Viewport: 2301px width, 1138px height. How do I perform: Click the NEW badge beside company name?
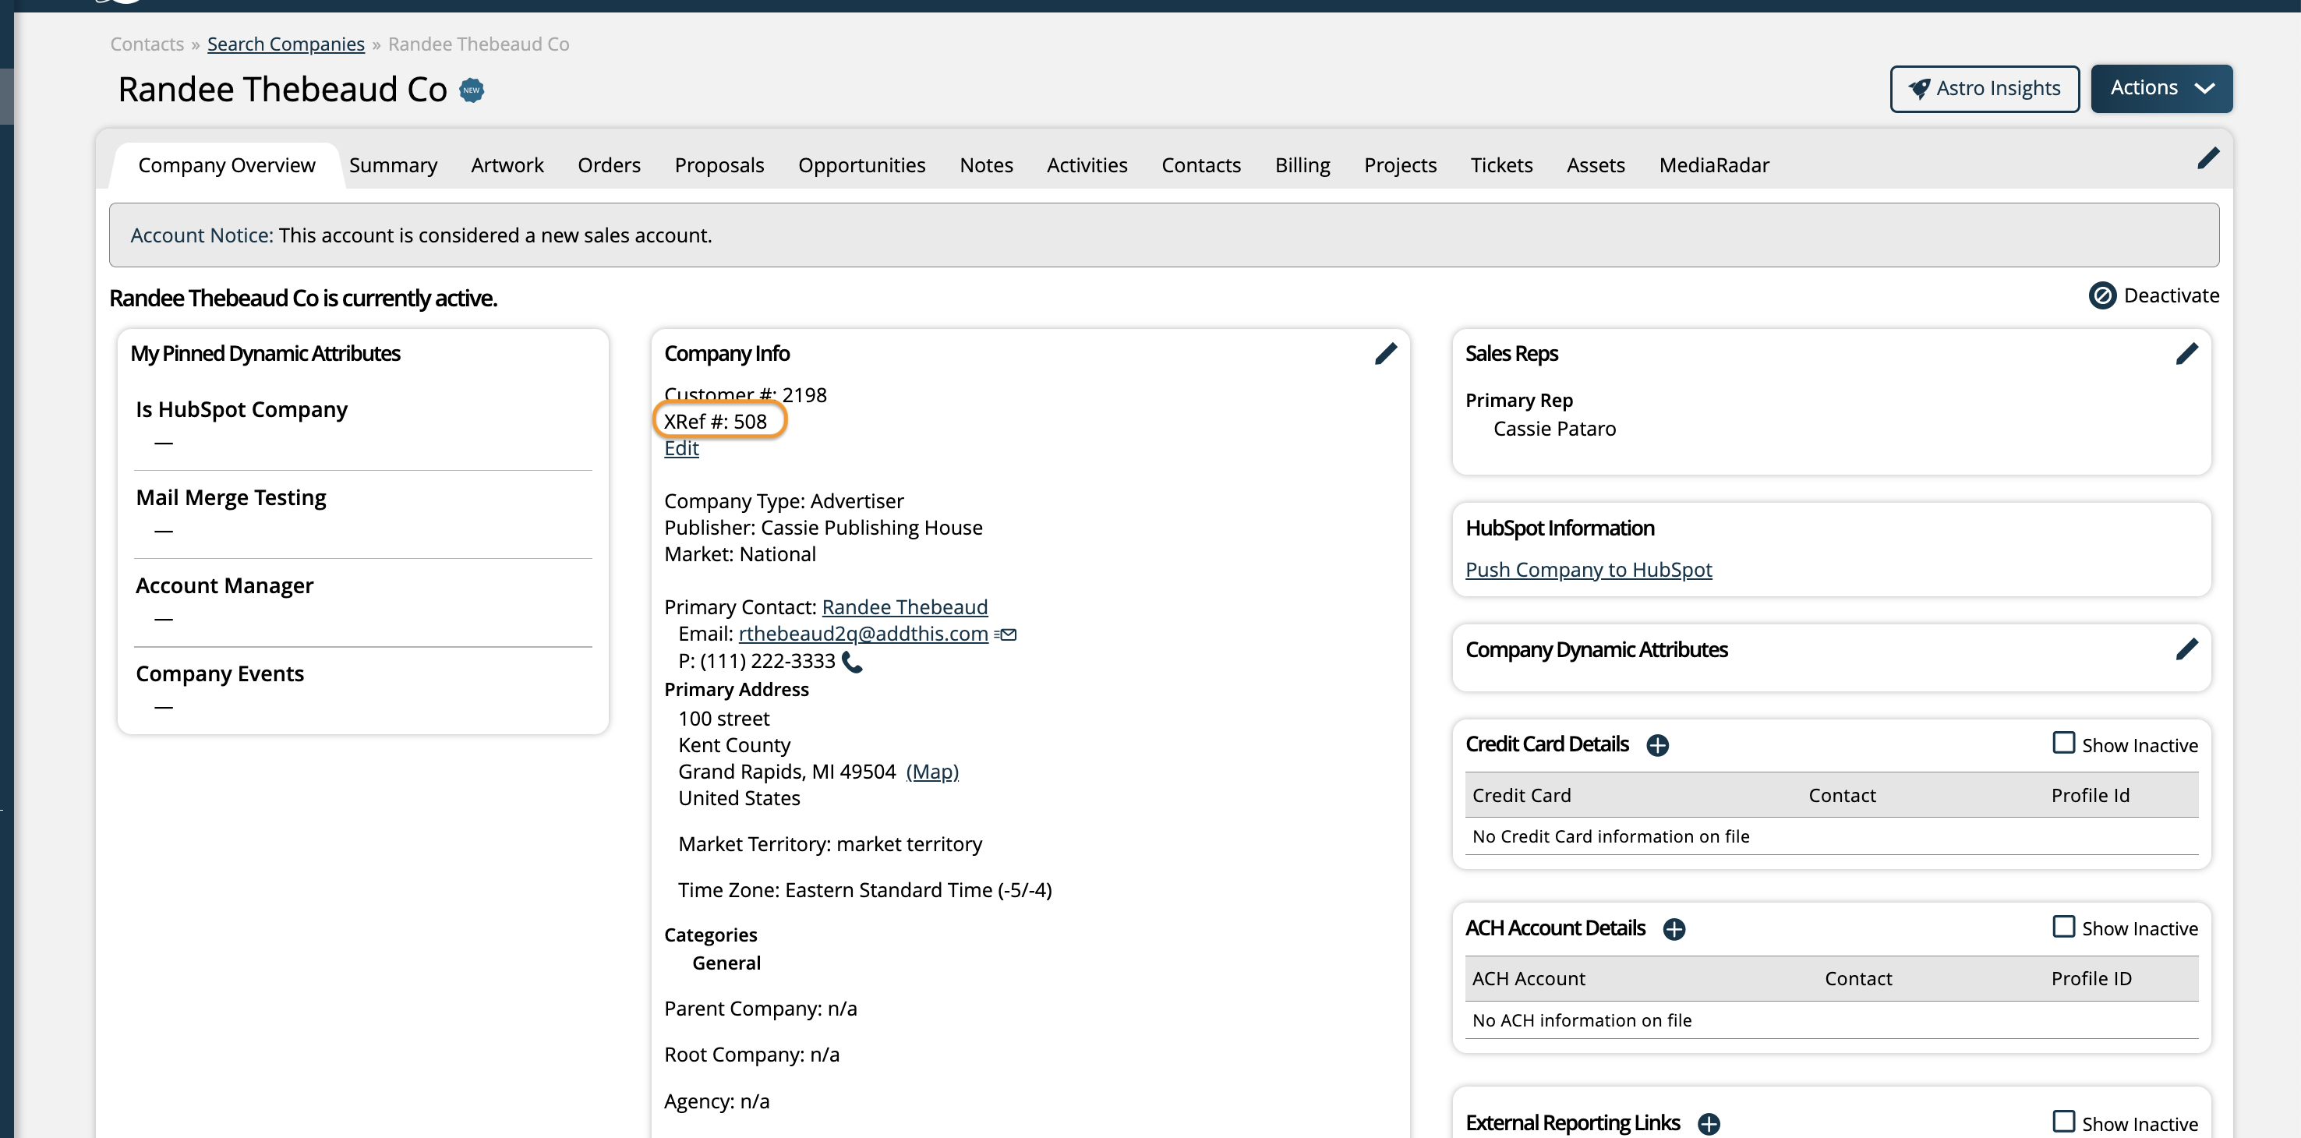tap(472, 90)
